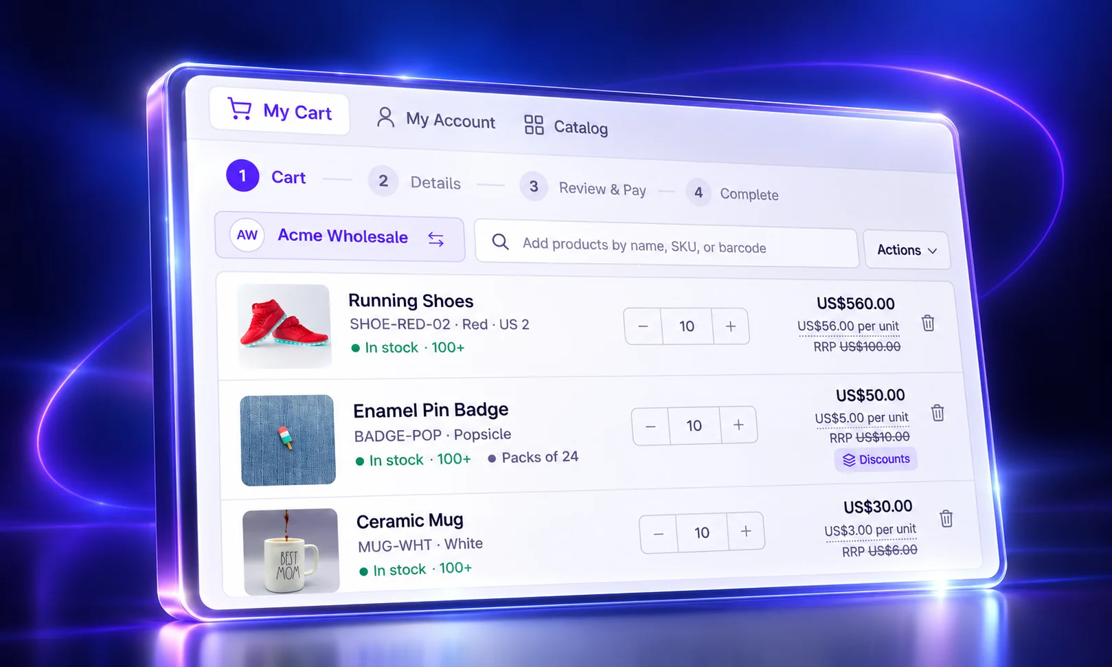Click the shopping cart icon
1112x667 pixels.
[240, 109]
